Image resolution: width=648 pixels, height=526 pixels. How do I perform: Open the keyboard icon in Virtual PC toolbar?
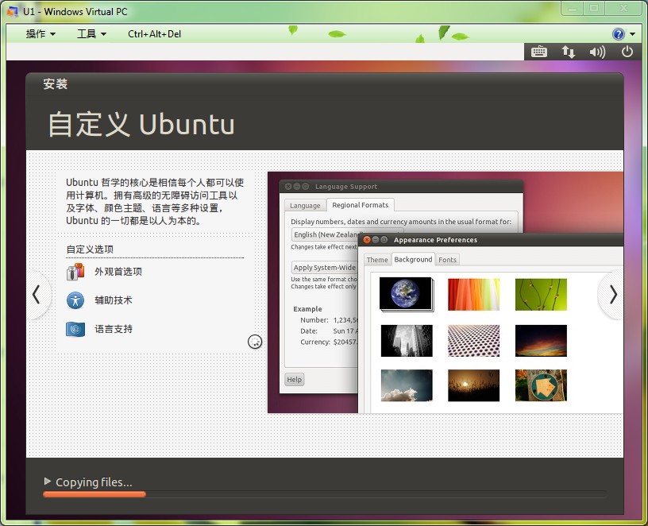(x=539, y=52)
